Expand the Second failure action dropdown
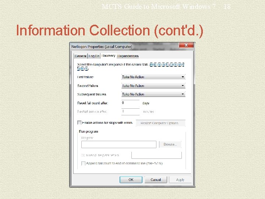Viewport: 265px width, 199px height. point(153,85)
